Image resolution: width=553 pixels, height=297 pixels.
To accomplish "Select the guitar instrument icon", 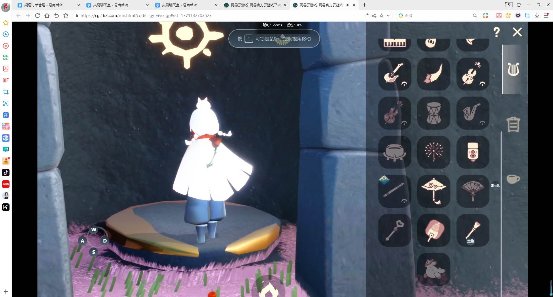I will 394,74.
